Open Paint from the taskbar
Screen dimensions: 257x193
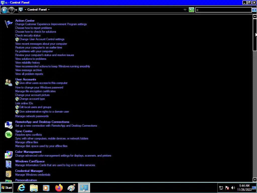click(72, 187)
